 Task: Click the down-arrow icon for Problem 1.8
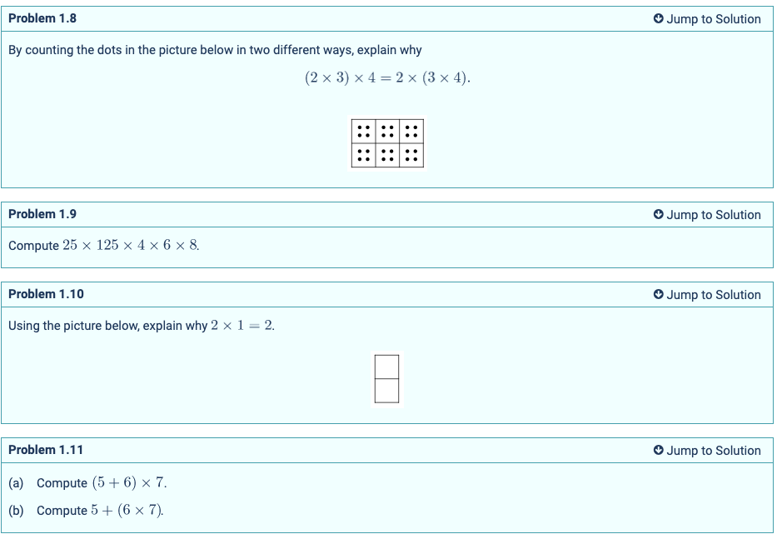pos(658,19)
